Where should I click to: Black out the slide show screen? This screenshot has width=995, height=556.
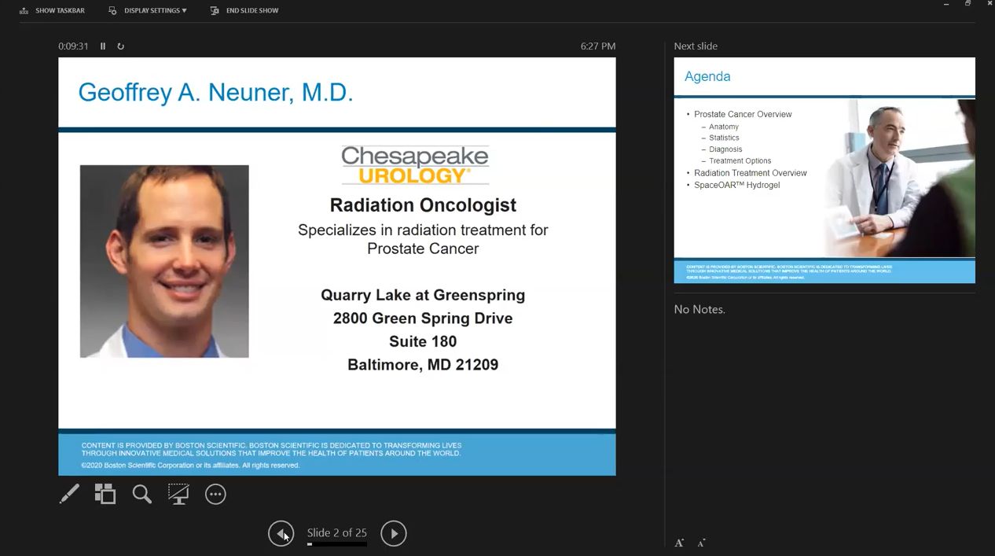[x=178, y=494]
